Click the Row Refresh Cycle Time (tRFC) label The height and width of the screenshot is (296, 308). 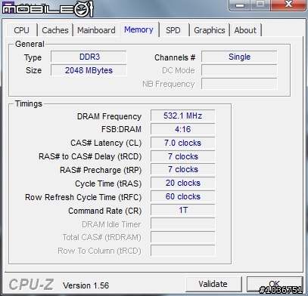(x=83, y=197)
